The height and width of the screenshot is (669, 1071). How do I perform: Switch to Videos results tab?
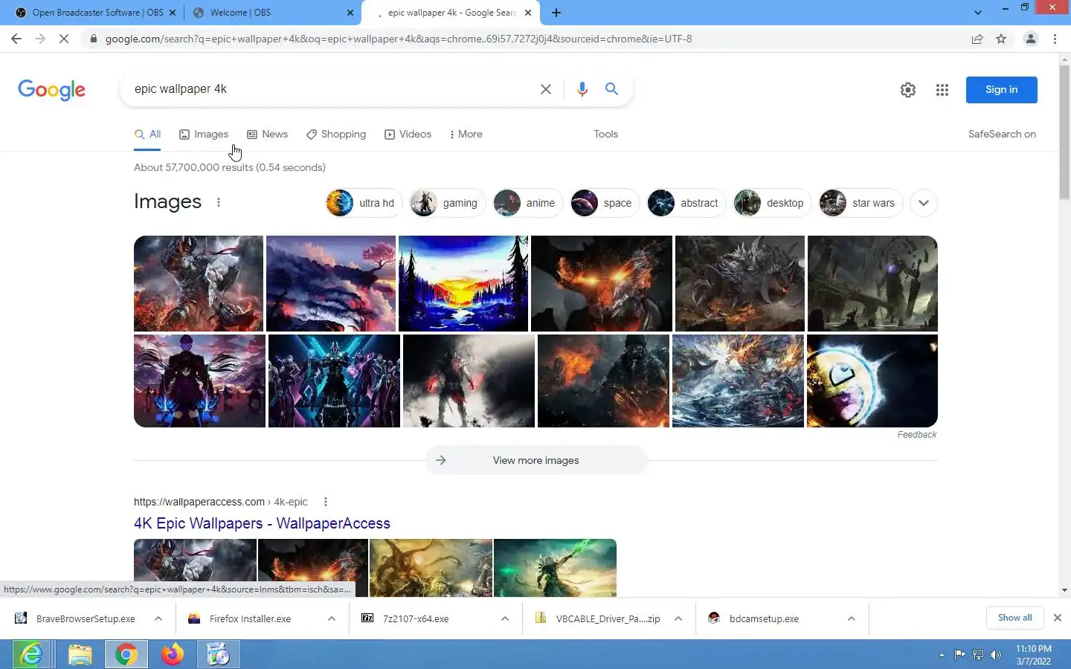[408, 135]
